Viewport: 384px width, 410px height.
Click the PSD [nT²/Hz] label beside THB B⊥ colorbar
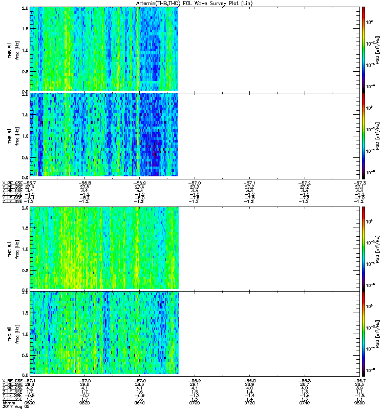(378, 50)
